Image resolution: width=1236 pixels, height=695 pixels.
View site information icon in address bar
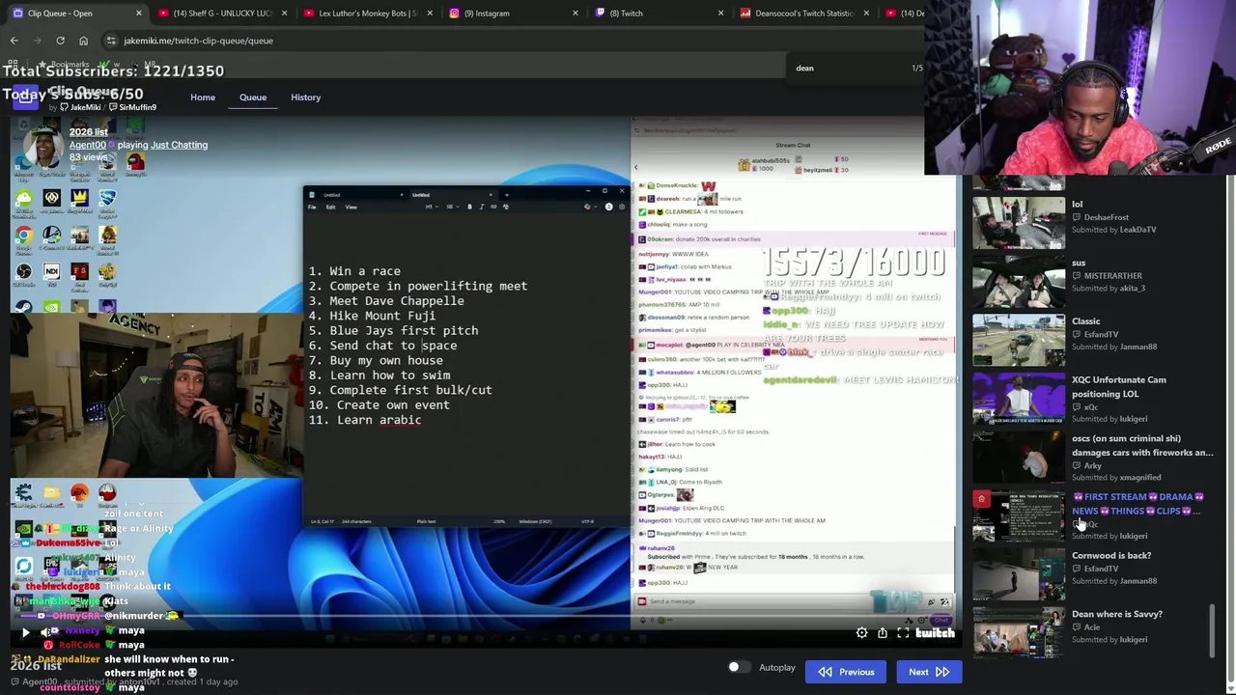(x=111, y=41)
